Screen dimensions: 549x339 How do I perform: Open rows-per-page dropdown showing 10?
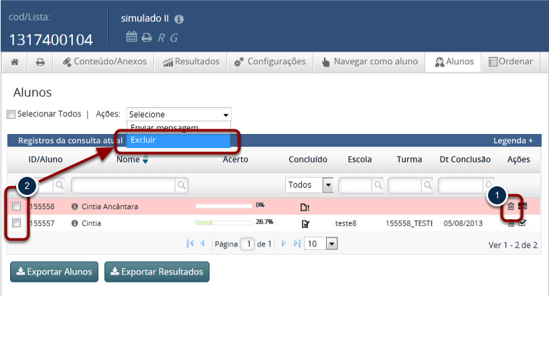point(321,243)
